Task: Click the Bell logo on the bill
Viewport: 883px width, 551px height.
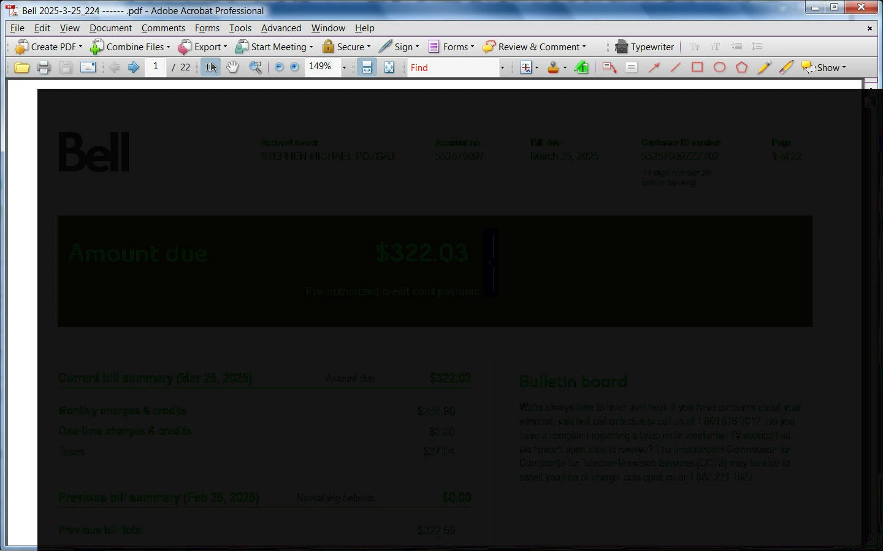Action: point(94,152)
